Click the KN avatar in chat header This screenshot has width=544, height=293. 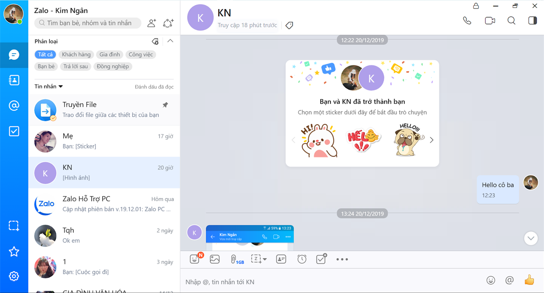(x=200, y=18)
